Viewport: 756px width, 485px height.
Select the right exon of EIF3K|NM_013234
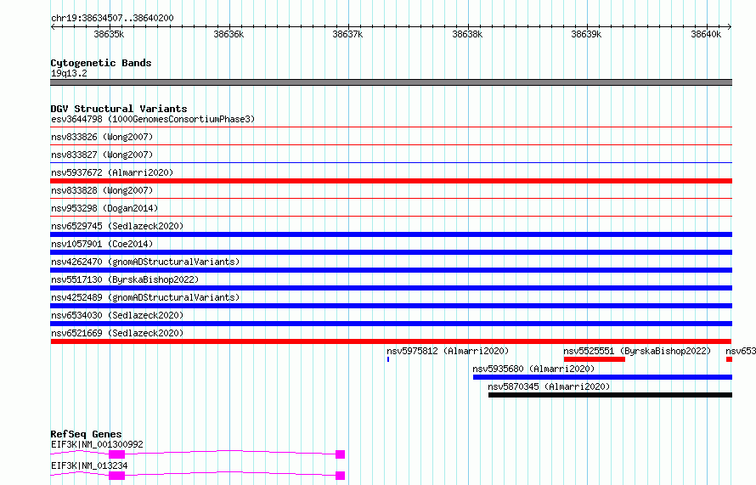coord(341,476)
